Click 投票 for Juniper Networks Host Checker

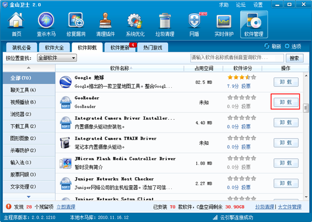[246, 187]
